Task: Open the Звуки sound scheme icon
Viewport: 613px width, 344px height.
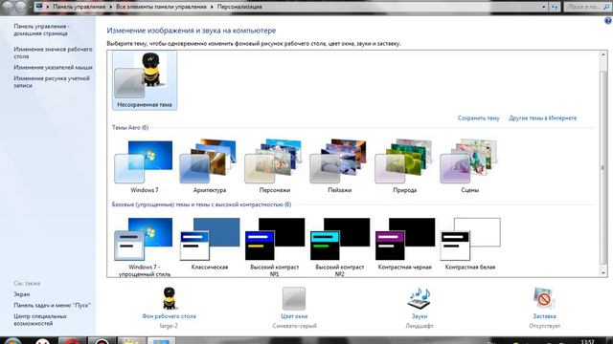Action: tap(420, 298)
